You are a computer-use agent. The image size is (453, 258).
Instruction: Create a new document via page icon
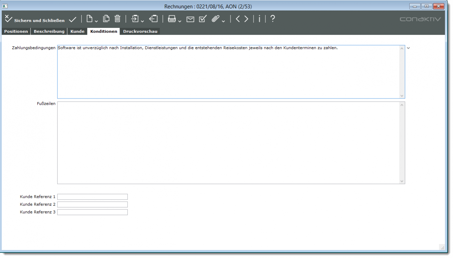(x=90, y=19)
